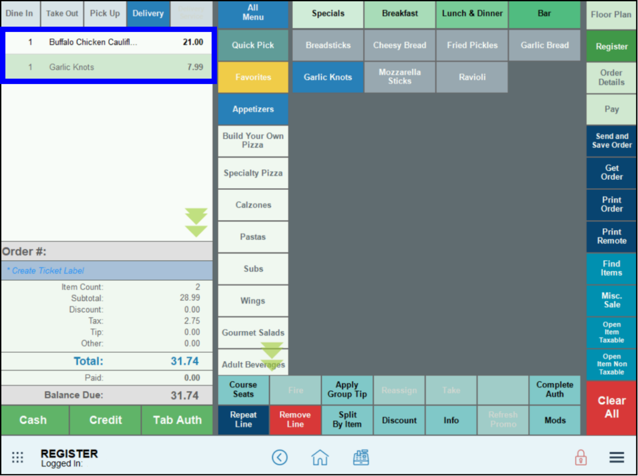This screenshot has width=638, height=476.
Task: Select the Garlic Knots order line
Action: click(108, 67)
